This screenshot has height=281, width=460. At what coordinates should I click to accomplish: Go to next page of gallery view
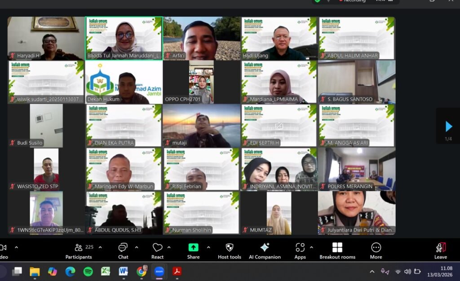(448, 126)
